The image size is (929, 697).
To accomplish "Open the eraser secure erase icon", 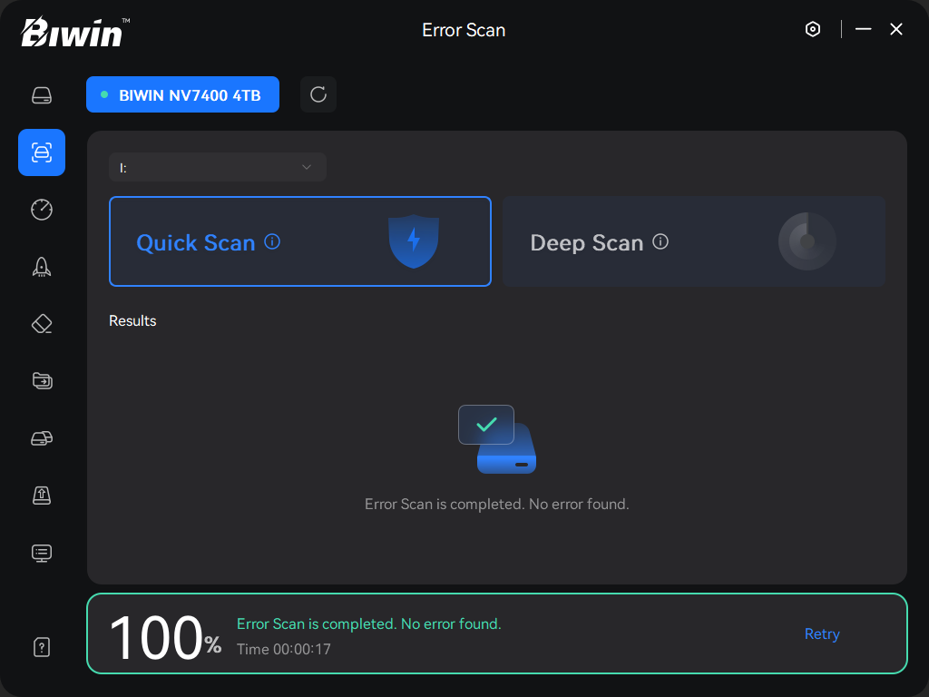I will [42, 324].
